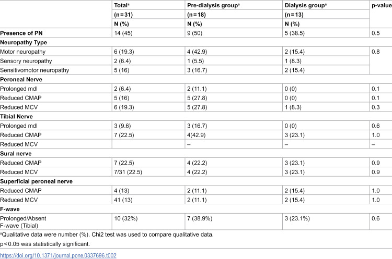Open the doi.org journal.pone.0337696.t002 link
This screenshot has height=259, width=392.
tap(58, 255)
